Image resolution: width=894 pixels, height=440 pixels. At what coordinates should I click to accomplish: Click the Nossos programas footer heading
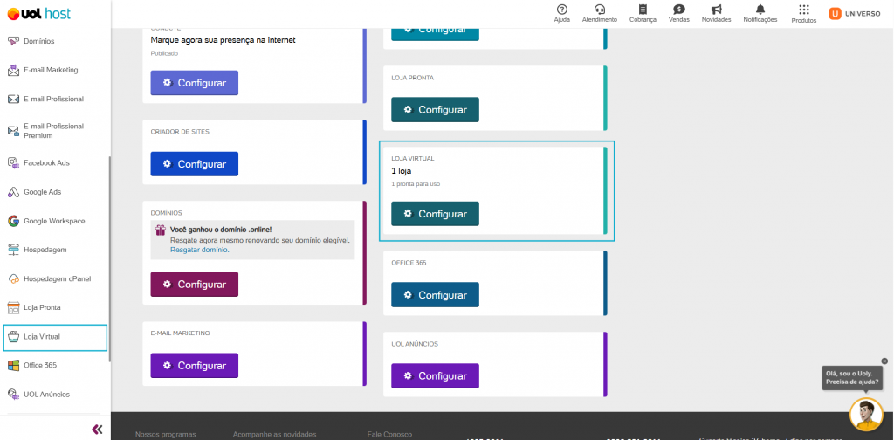(165, 434)
